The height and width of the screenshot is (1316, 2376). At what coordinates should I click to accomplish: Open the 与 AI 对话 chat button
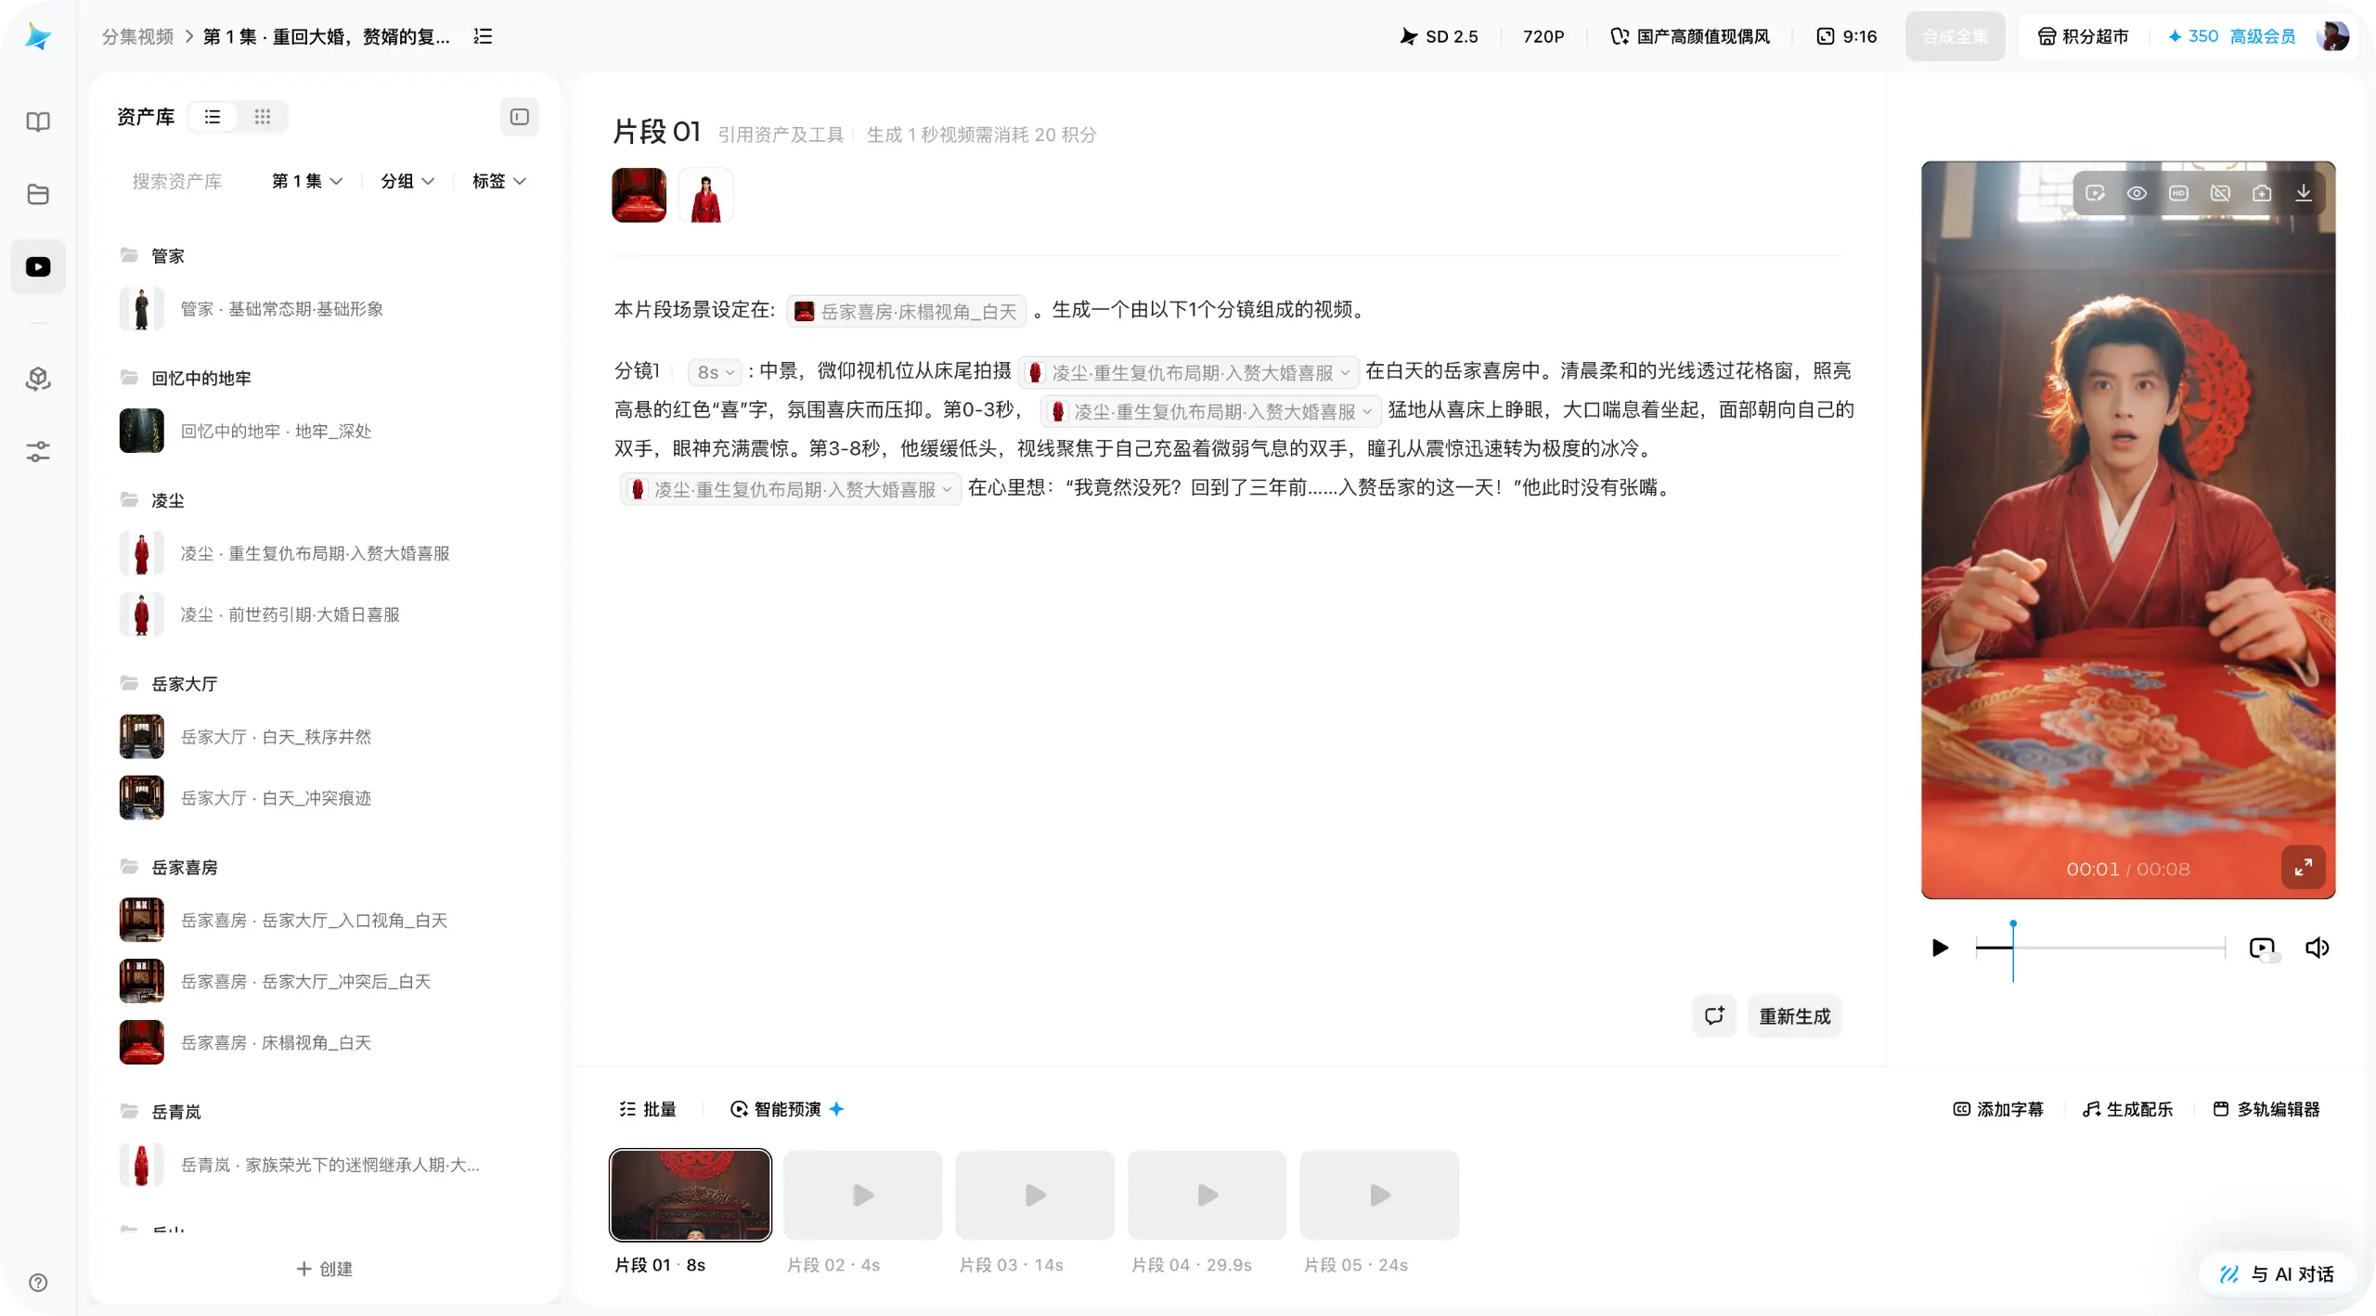[x=2278, y=1274]
